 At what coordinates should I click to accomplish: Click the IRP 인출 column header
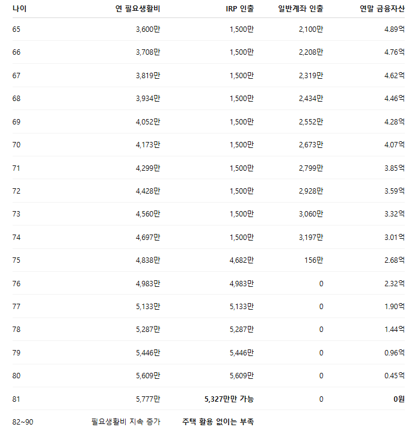[239, 8]
